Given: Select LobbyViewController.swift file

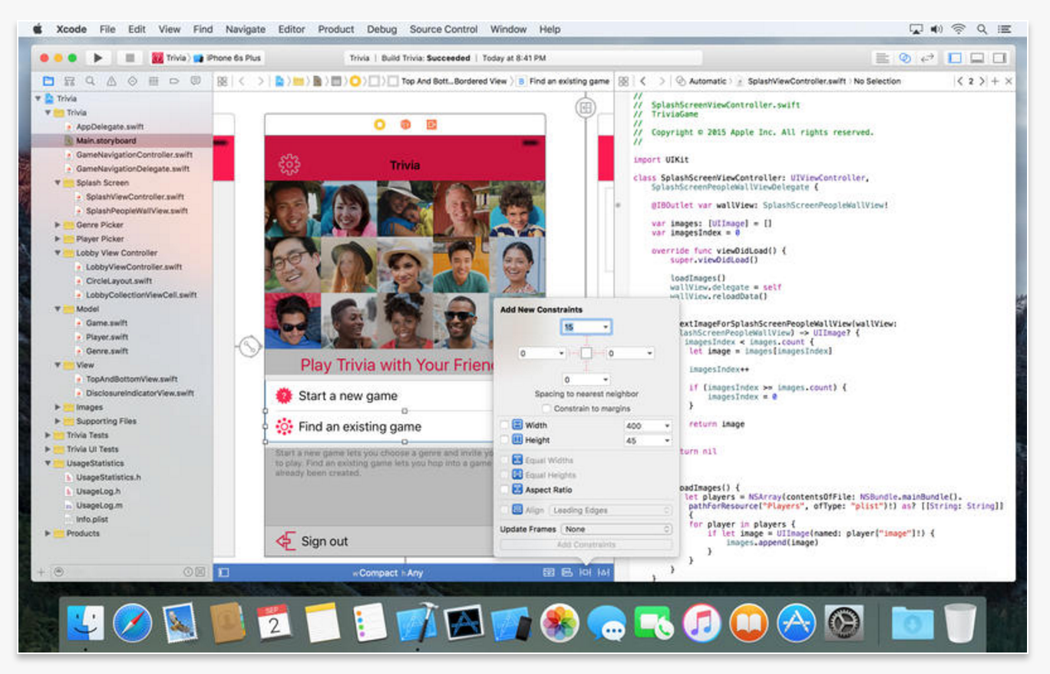Looking at the screenshot, I should coord(133,267).
